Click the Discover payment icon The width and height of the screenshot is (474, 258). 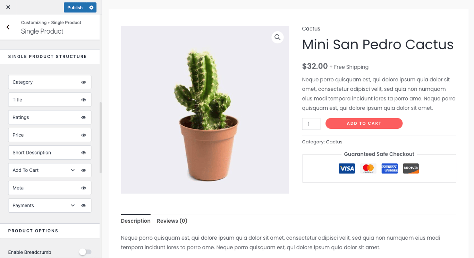pyautogui.click(x=411, y=168)
